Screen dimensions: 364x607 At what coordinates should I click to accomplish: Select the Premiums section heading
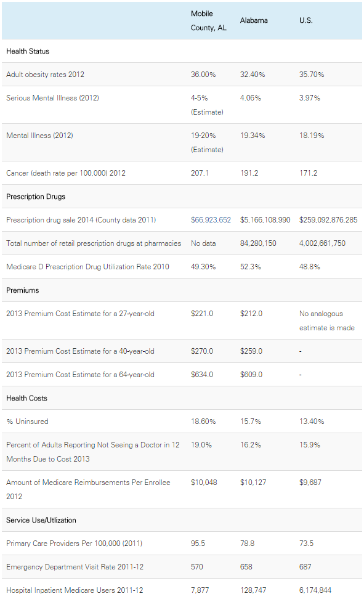(x=22, y=290)
